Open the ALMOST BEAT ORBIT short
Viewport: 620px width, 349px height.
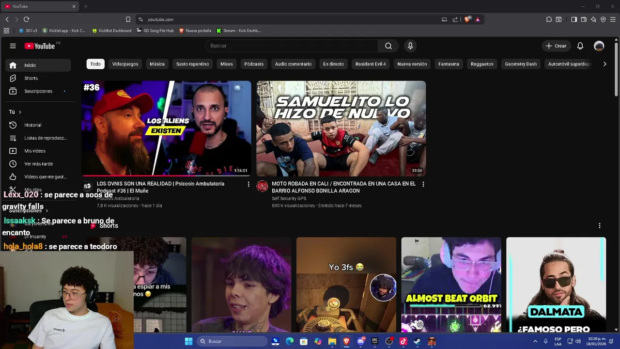451,285
